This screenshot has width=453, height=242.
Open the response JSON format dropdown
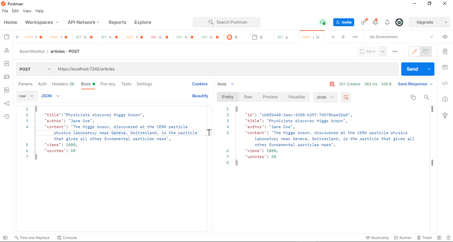325,97
